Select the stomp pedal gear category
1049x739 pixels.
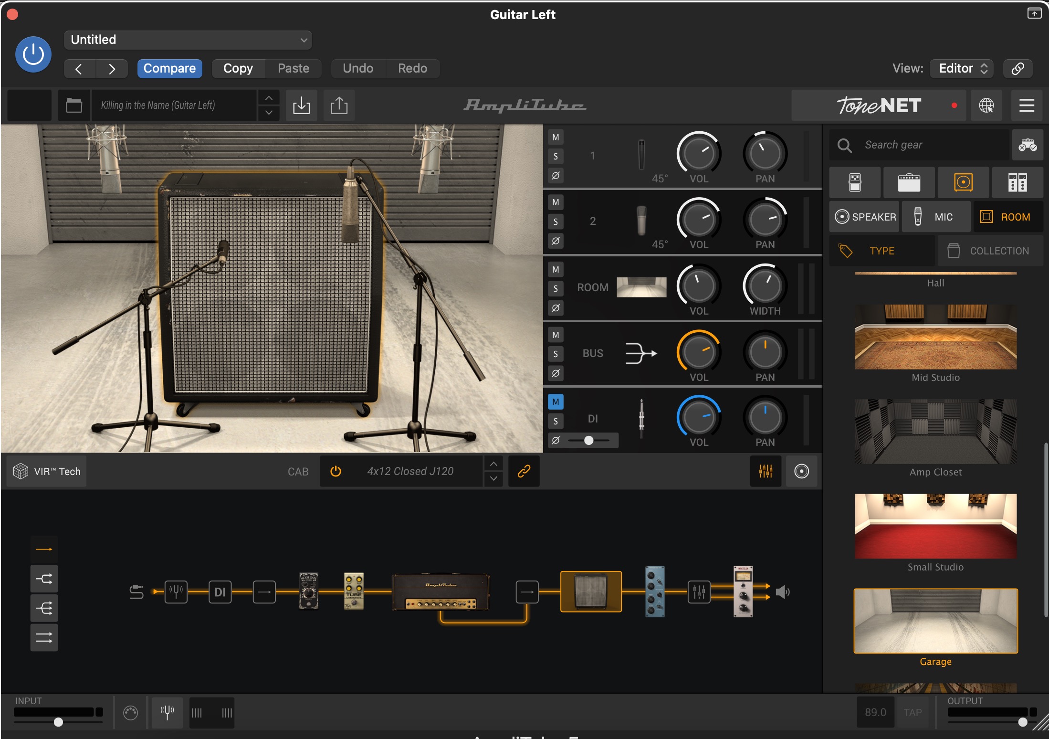click(855, 182)
